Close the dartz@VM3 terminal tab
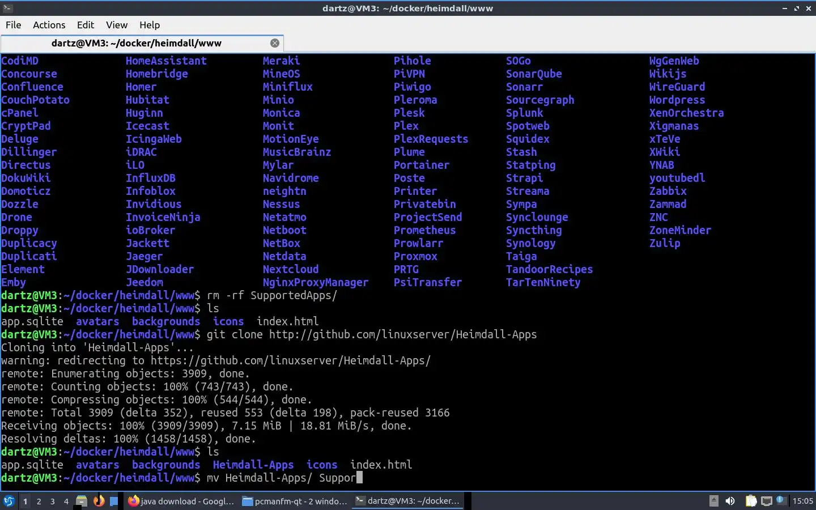Viewport: 816px width, 510px height. click(x=275, y=43)
